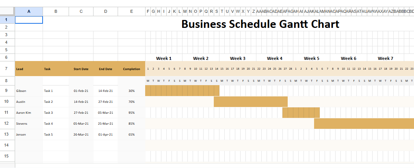The image size is (414, 168).
Task: Select the Completion header cell
Action: [x=131, y=69]
